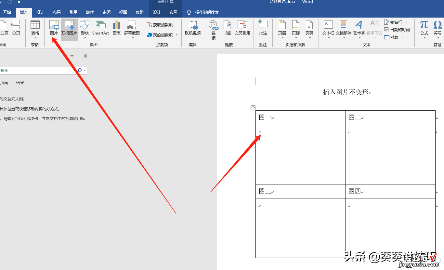Insert a Picture (图片) from file

[x=54, y=28]
